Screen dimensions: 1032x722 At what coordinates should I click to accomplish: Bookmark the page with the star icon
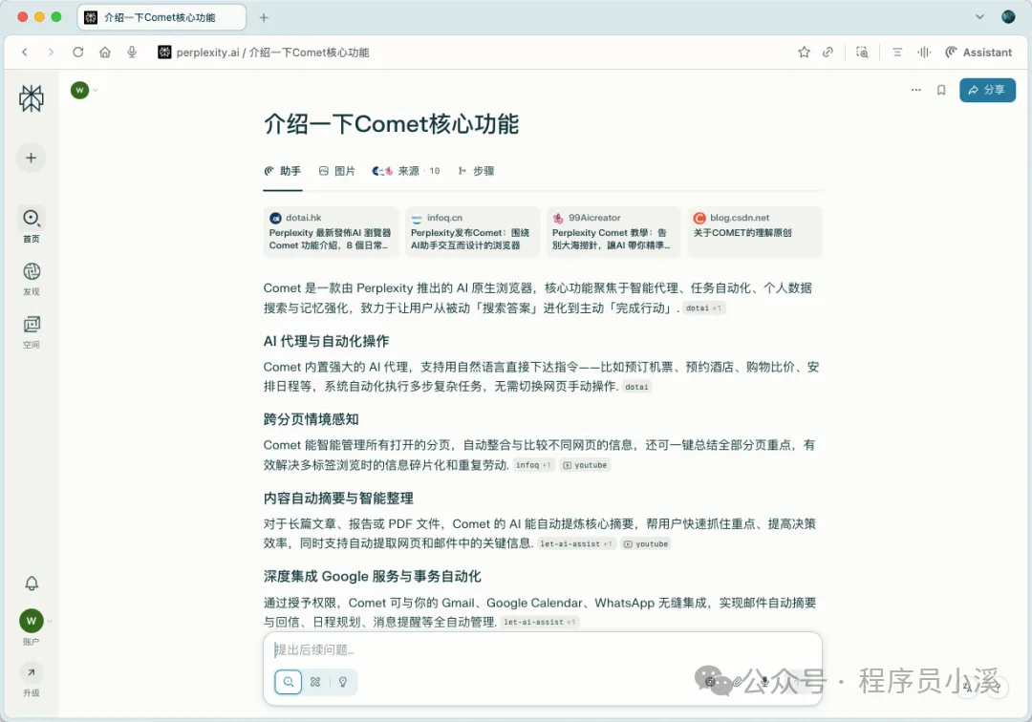(x=804, y=52)
